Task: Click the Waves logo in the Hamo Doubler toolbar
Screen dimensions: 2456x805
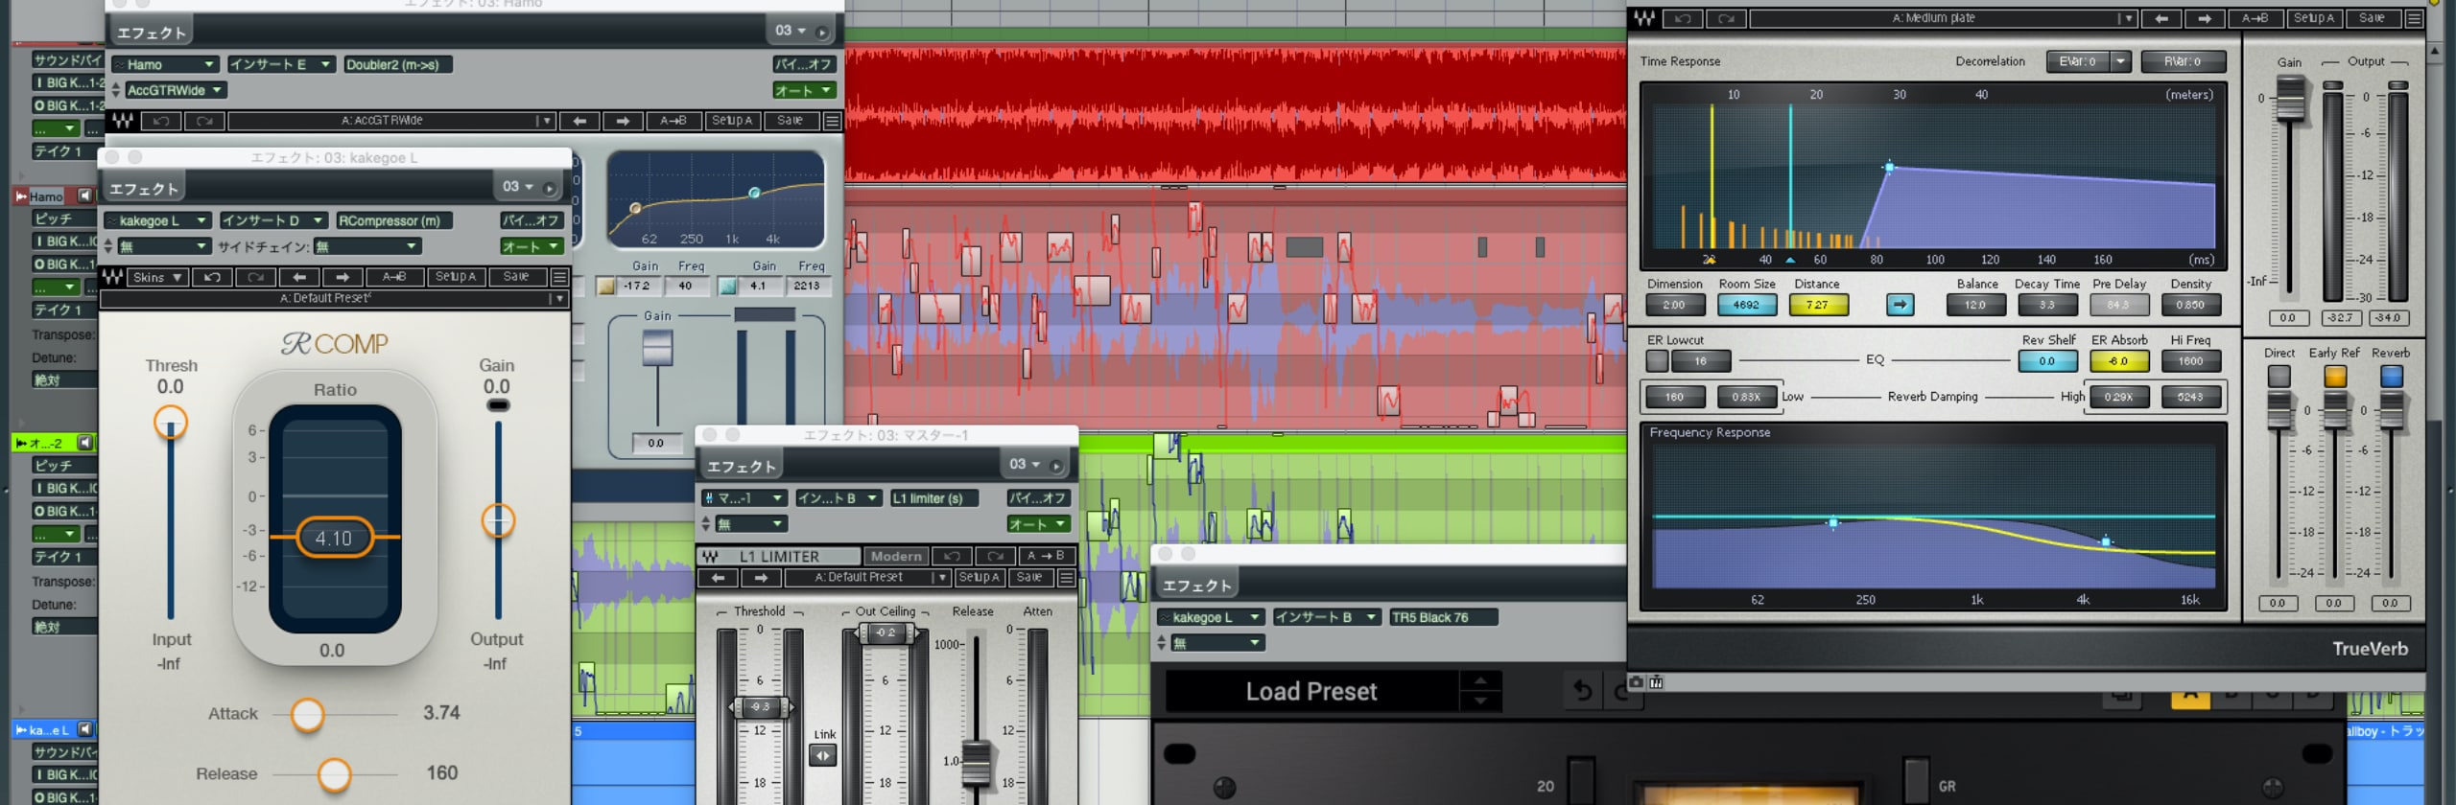Action: coord(122,121)
